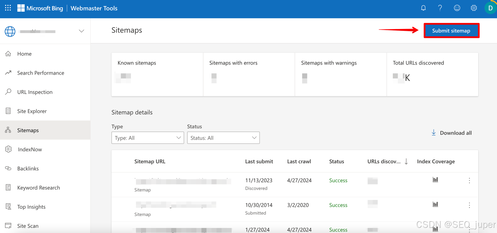Click the Home house icon
The width and height of the screenshot is (497, 233).
(x=8, y=54)
